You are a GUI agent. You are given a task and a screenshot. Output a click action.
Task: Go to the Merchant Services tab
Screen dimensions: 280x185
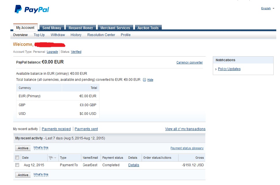[x=115, y=28]
